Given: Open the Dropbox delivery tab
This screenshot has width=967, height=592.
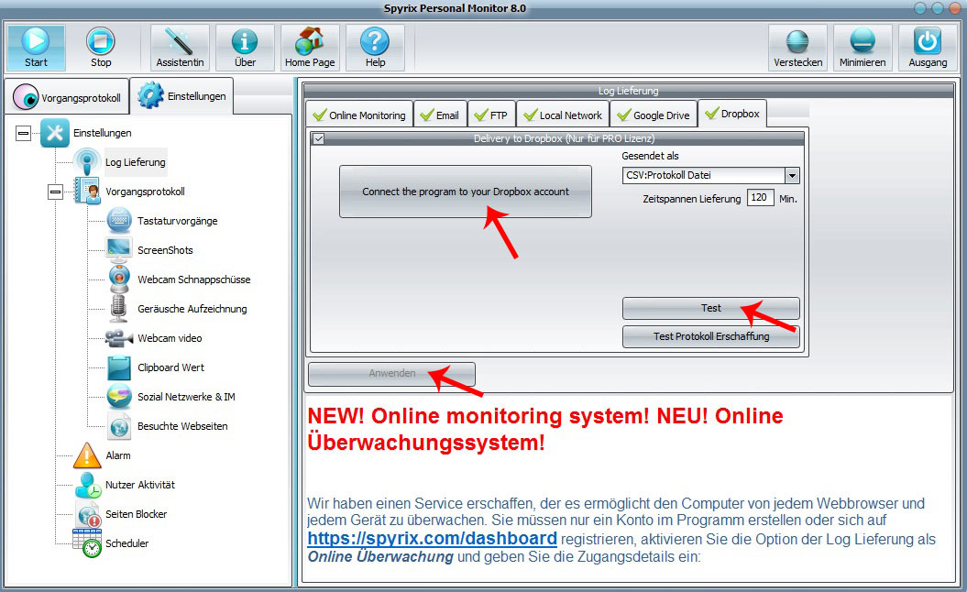Looking at the screenshot, I should click(732, 114).
